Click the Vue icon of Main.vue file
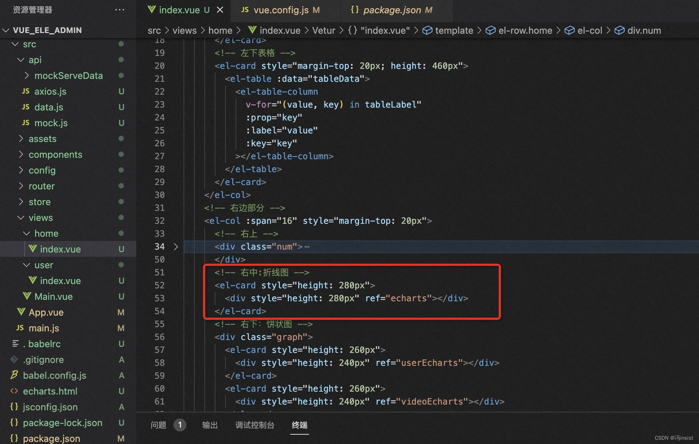The image size is (699, 444). pos(27,296)
